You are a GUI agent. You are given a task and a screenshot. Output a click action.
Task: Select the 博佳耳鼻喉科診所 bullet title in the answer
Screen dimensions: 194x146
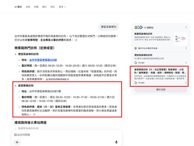tap(28, 54)
